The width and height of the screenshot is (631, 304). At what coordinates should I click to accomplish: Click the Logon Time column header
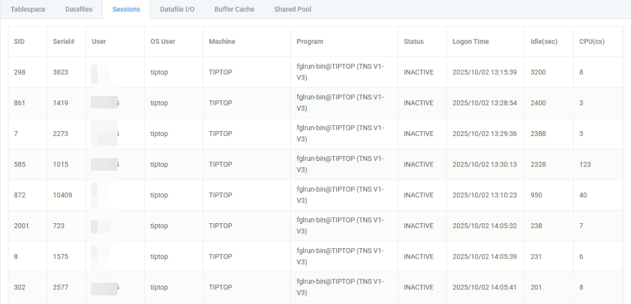[x=467, y=42]
